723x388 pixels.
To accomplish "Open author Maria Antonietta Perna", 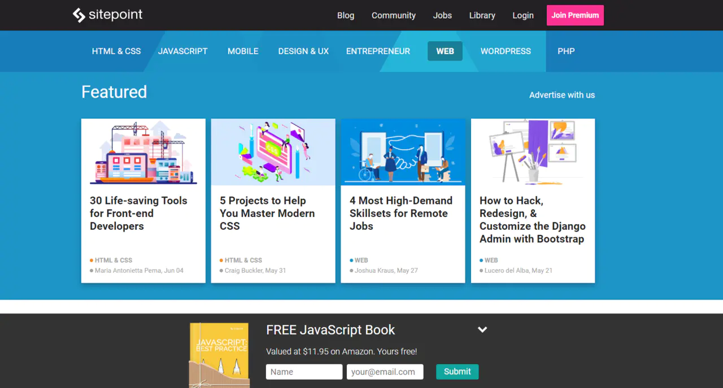I will (128, 271).
